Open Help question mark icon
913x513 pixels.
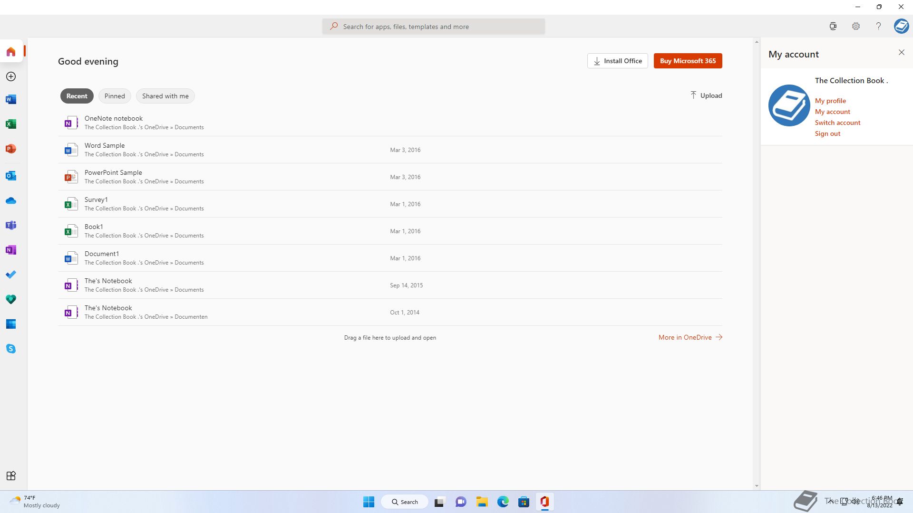[x=878, y=27]
